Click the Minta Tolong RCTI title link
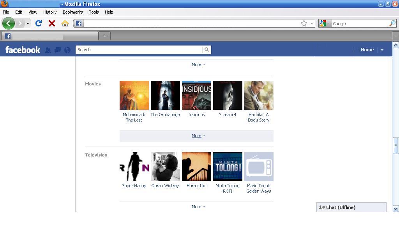Viewport: 399px width, 233px height. click(228, 188)
